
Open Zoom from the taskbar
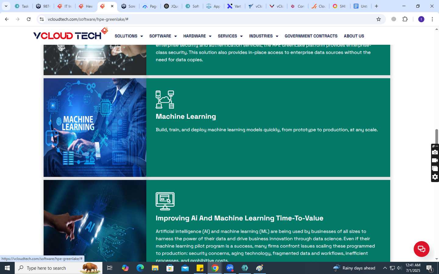tap(230, 268)
